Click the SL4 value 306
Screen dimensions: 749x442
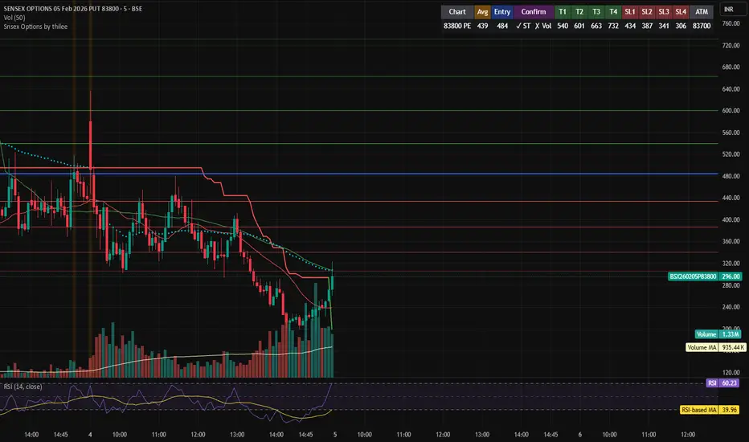coord(681,26)
